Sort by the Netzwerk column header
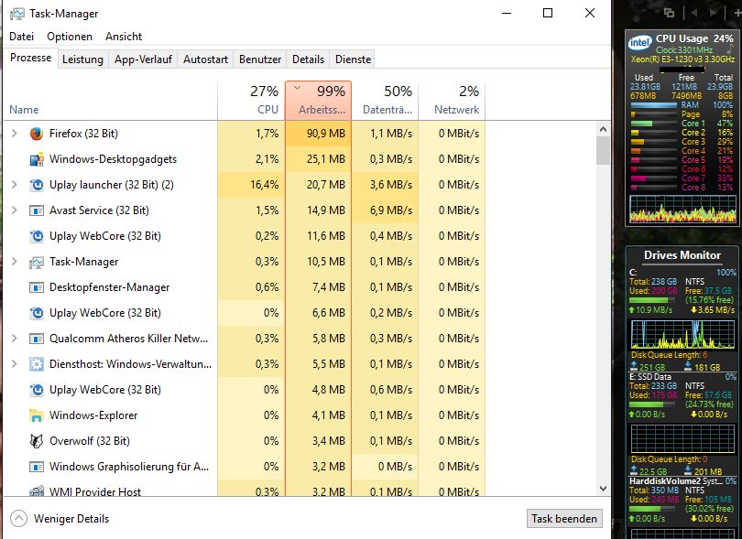 coord(452,101)
